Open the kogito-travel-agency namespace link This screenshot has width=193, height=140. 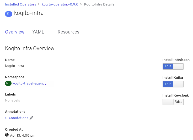coord(29,83)
